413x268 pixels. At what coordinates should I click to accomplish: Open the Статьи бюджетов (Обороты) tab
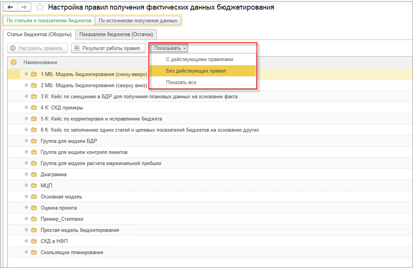click(x=39, y=35)
